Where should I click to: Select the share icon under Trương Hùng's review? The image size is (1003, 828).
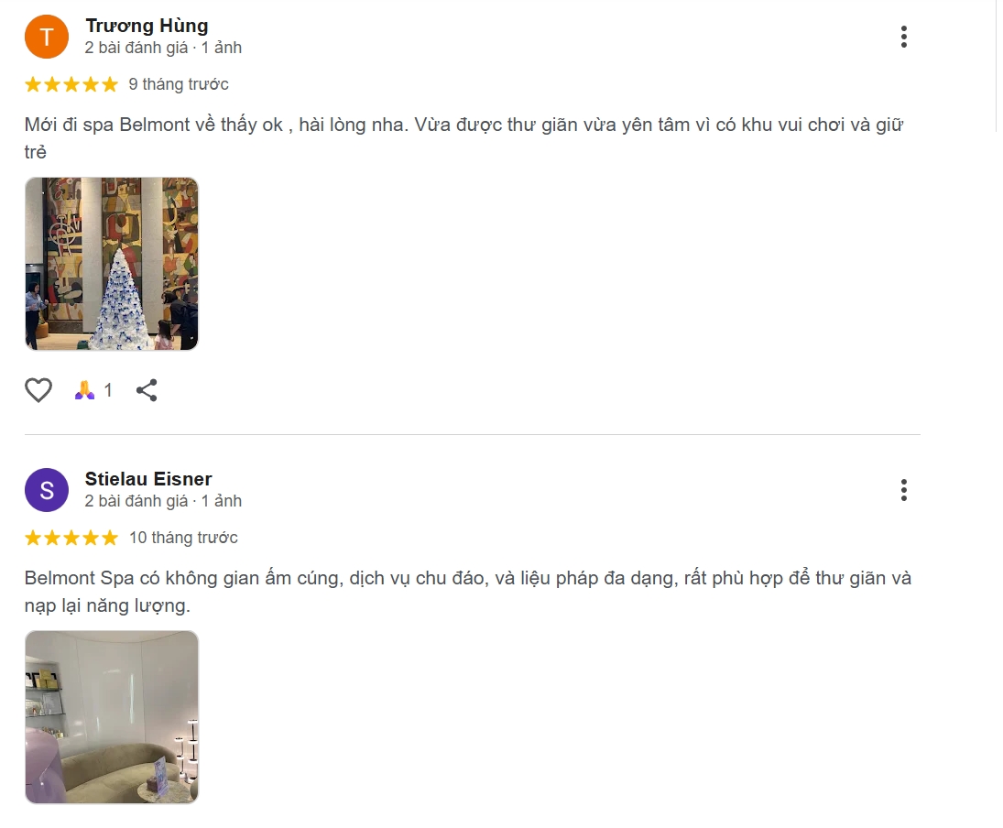(146, 389)
